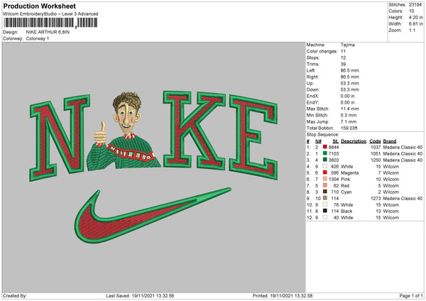Click the white swatch in the 426 row

click(x=325, y=166)
